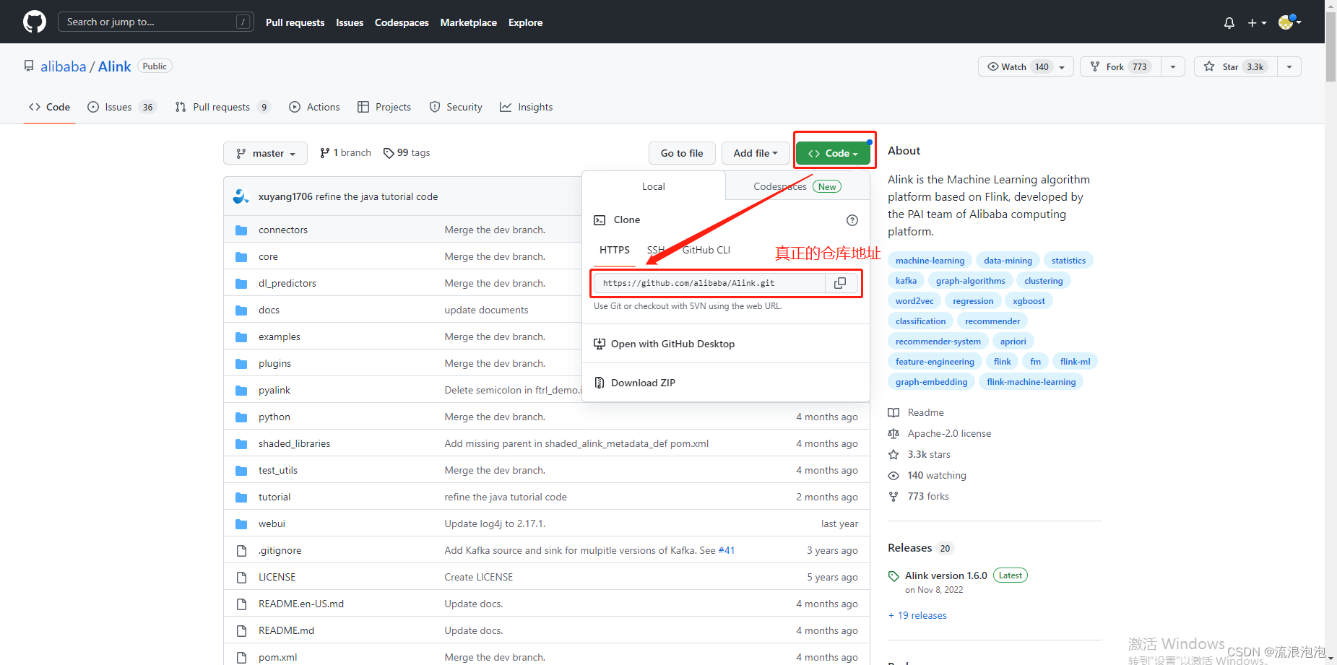Open the pyalink folder

[274, 391]
